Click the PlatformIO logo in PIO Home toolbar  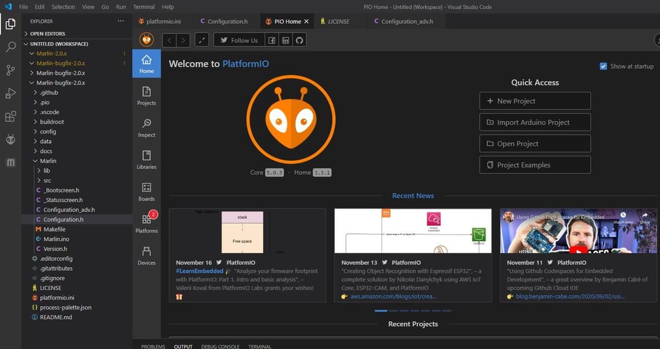[146, 40]
